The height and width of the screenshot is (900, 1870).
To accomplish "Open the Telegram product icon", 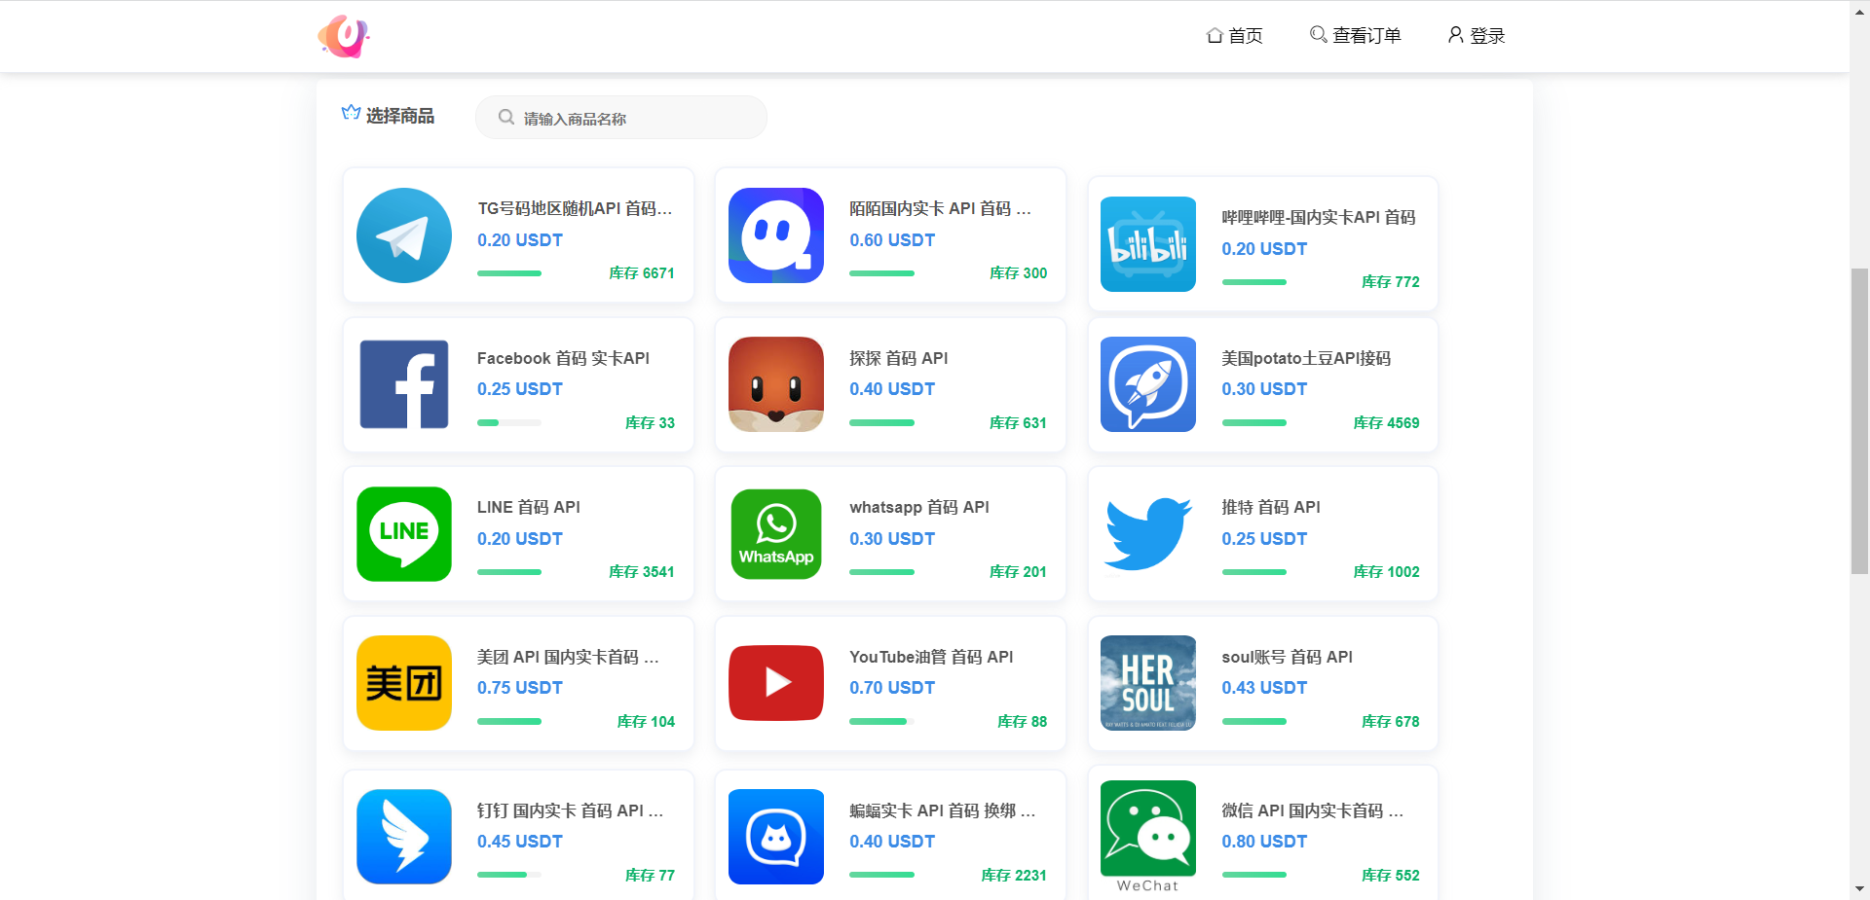I will coord(404,235).
